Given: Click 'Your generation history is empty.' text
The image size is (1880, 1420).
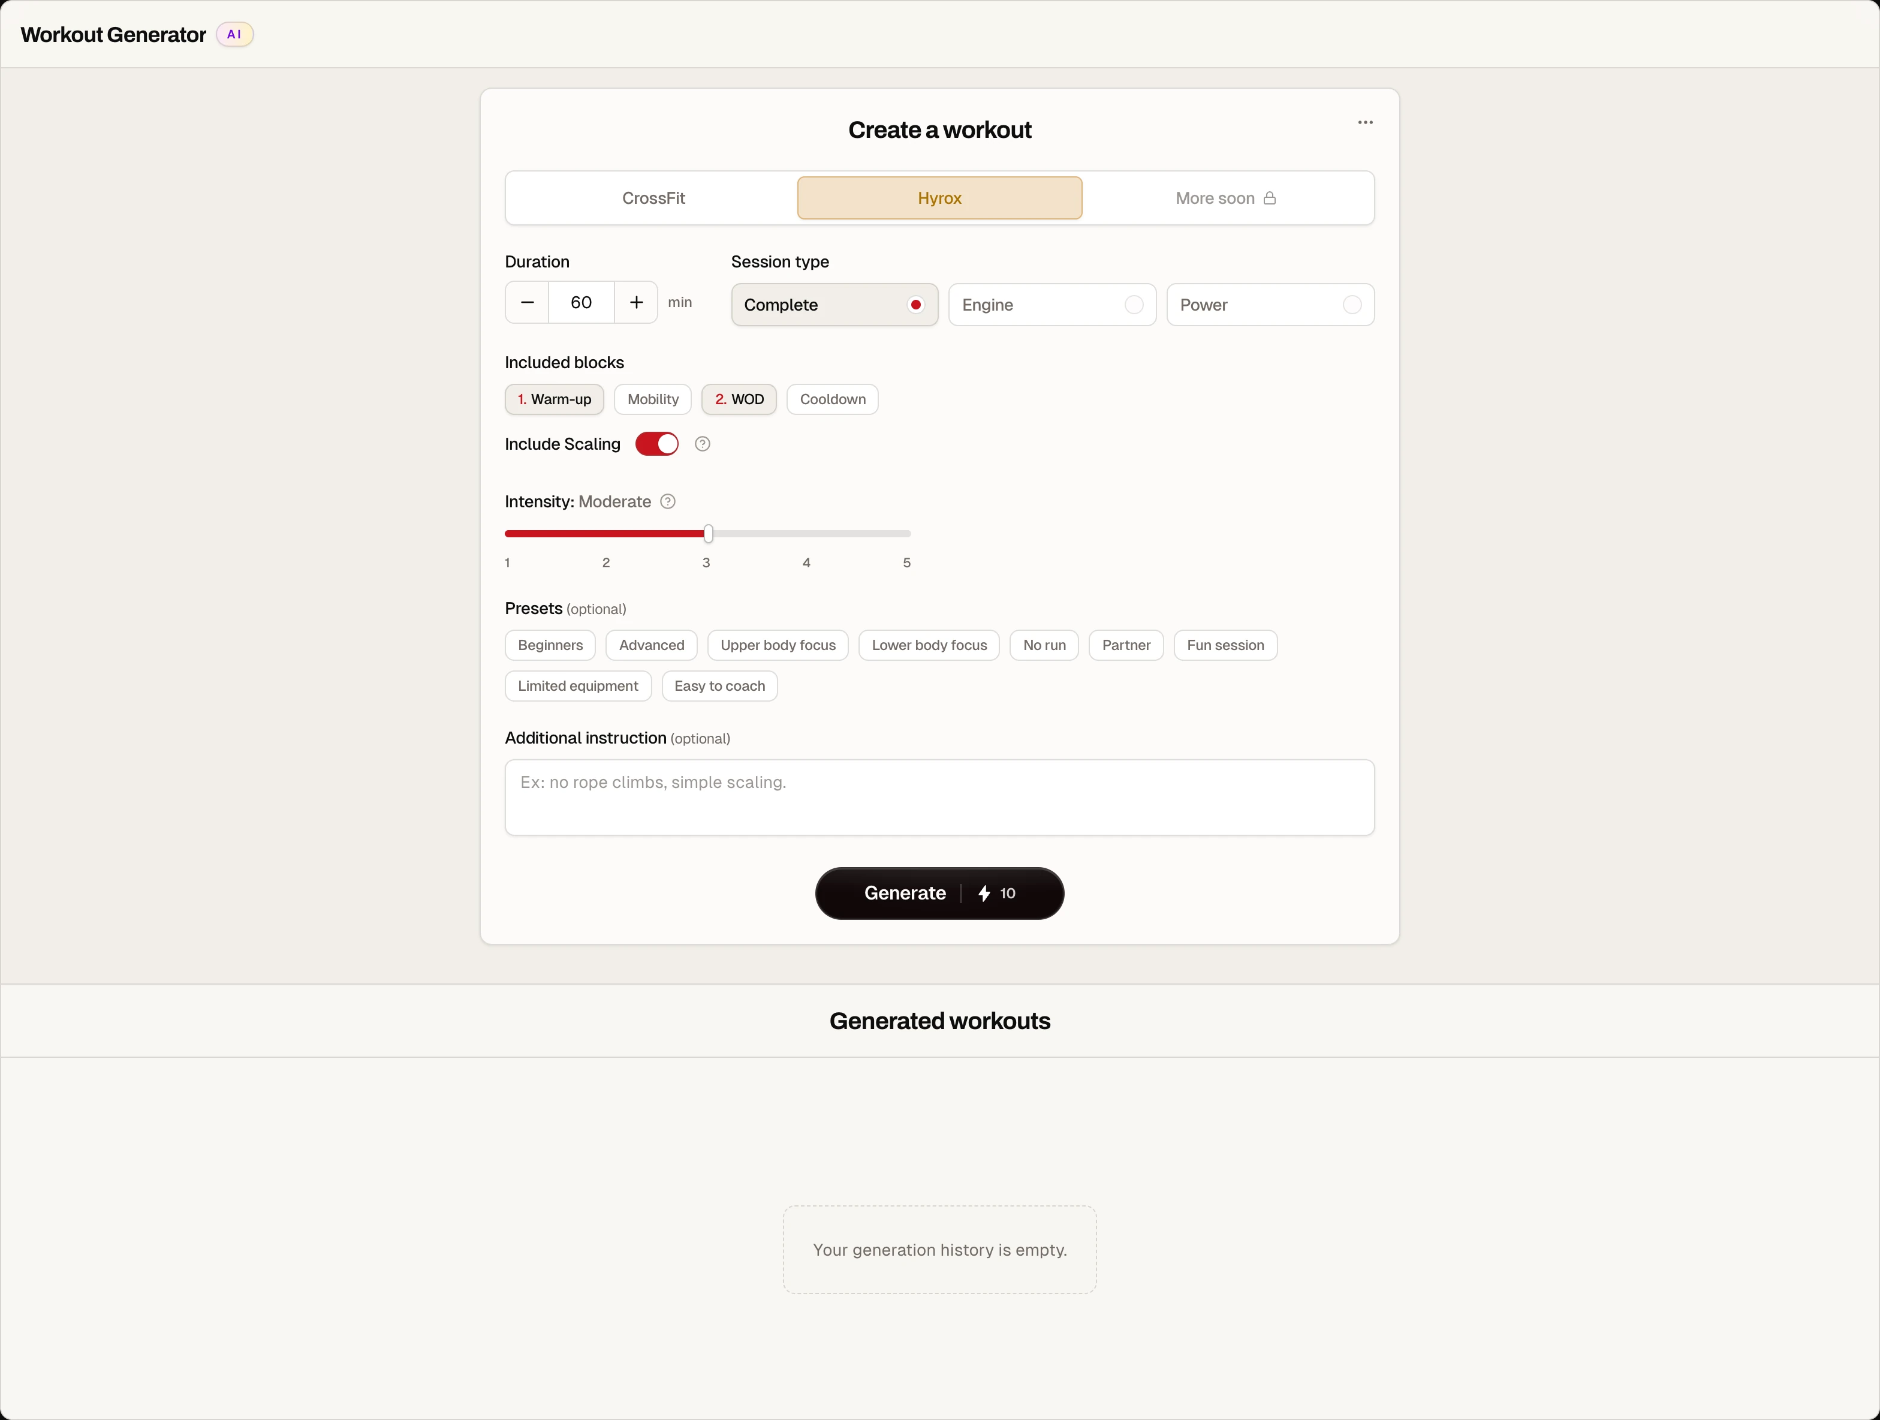Looking at the screenshot, I should pyautogui.click(x=939, y=1250).
